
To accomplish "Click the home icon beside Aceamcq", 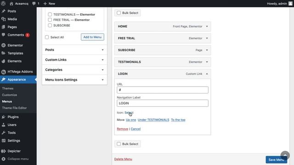I will 11,4.
